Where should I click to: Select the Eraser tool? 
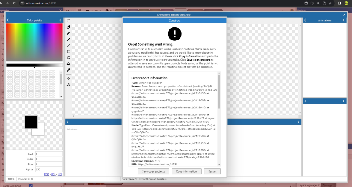pos(69,27)
